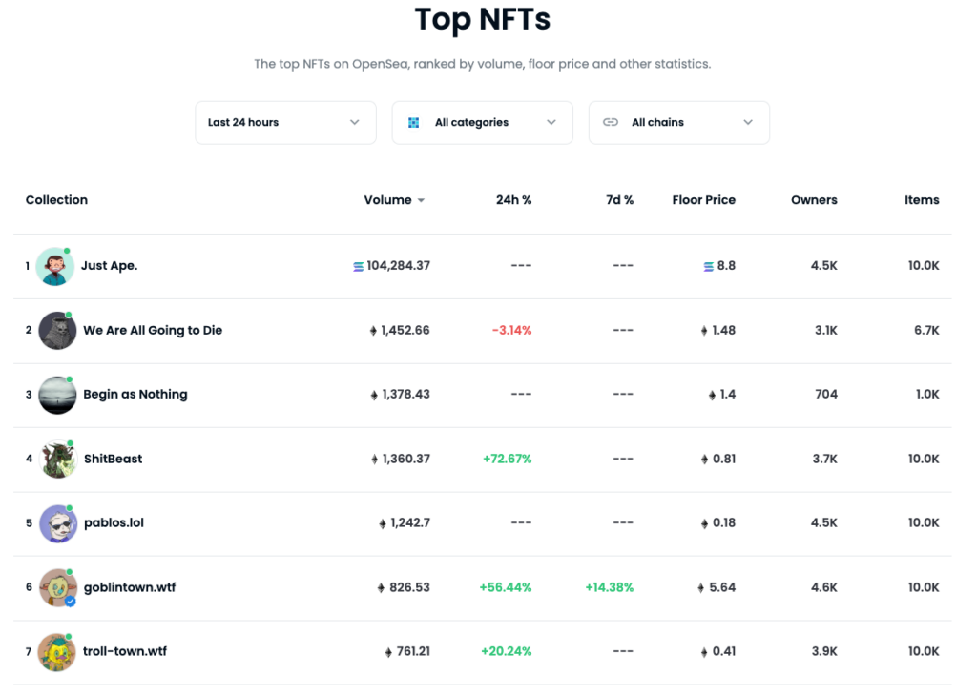Sort by the Items column header

922,200
